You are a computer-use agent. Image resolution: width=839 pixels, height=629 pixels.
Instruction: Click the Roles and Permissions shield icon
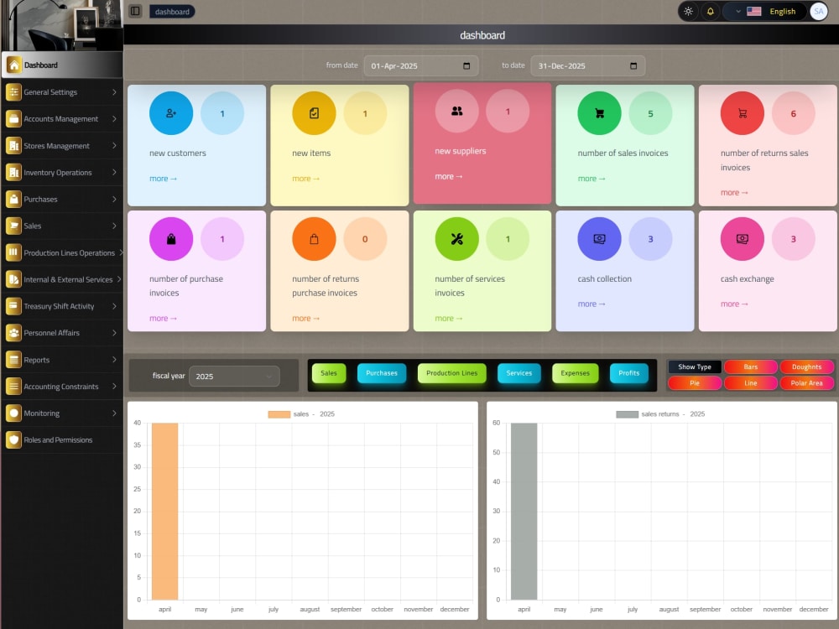tap(14, 439)
